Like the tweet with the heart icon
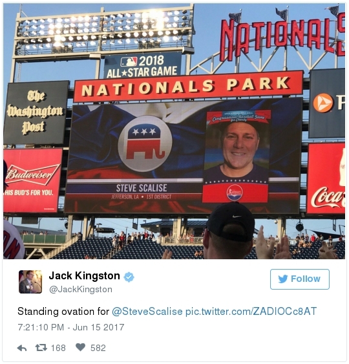Viewport: 349px width, 364px height. (x=80, y=348)
